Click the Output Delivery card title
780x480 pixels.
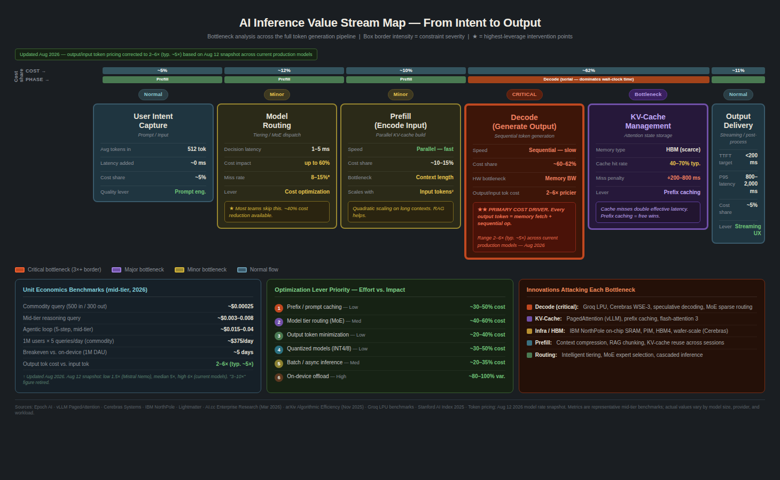[738, 121]
